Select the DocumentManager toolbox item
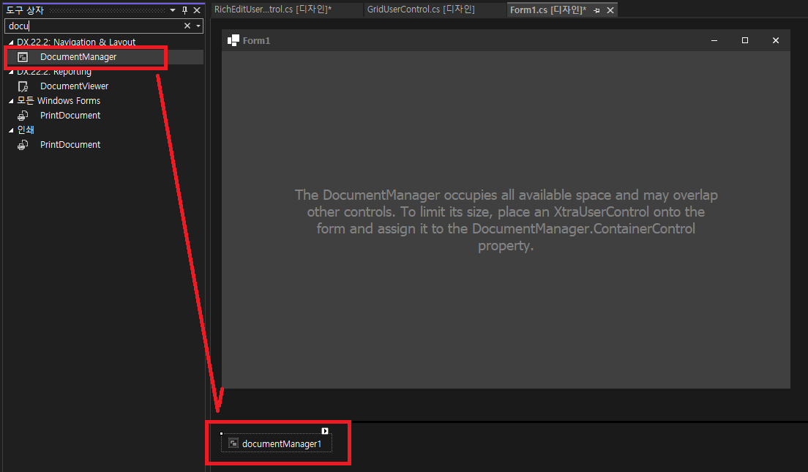The width and height of the screenshot is (808, 472). 104,56
